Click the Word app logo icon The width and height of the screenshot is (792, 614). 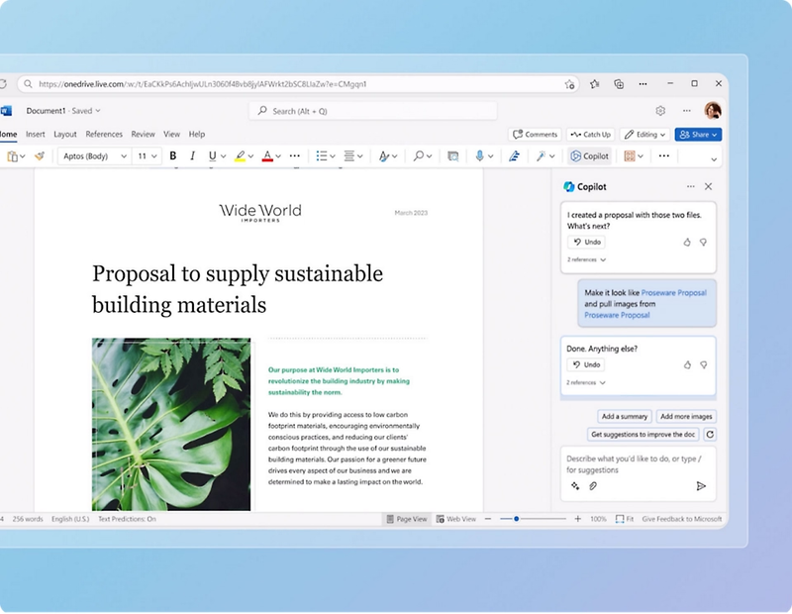pos(6,111)
